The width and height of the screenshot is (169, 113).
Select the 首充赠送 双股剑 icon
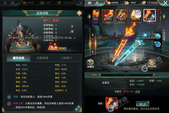(150, 15)
